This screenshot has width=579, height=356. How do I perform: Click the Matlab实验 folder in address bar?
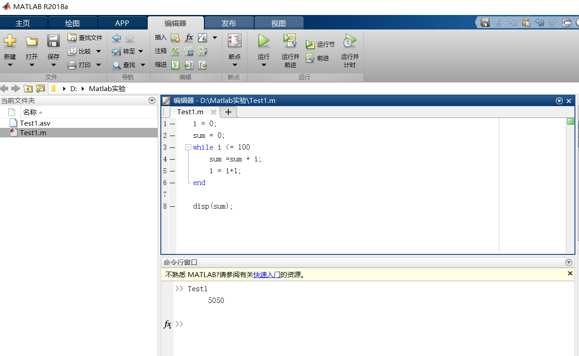click(x=107, y=88)
